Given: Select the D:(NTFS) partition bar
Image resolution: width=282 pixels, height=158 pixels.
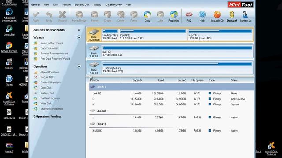Looking at the screenshot, I should pos(220,35).
